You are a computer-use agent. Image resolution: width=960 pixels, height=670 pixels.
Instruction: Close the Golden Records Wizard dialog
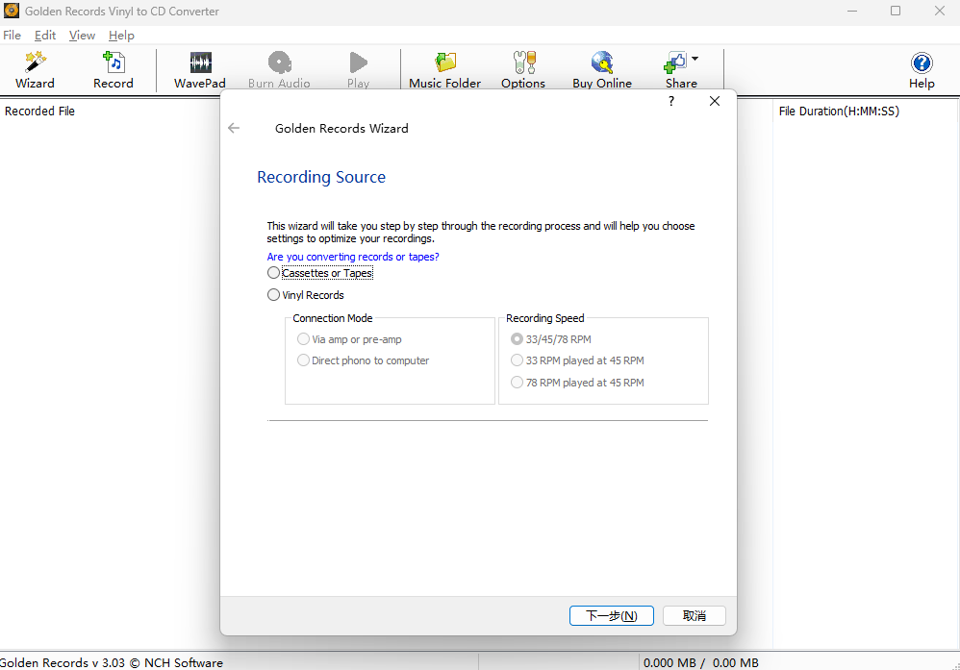(x=715, y=101)
